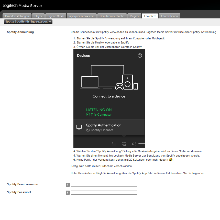This screenshot has width=220, height=220.
Task: Focus the Spotify Passwort input field
Action: coord(104,193)
